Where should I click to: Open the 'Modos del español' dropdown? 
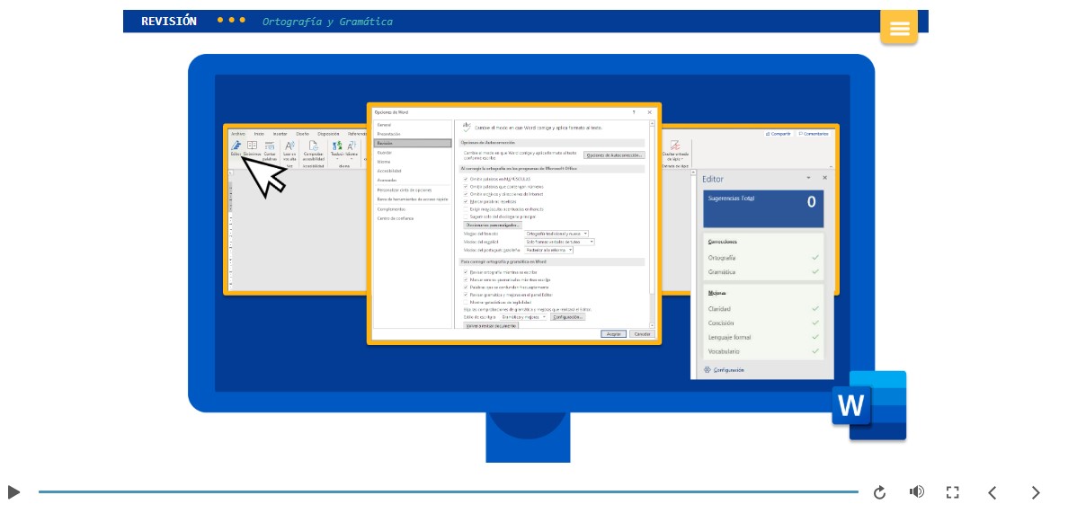(x=591, y=242)
